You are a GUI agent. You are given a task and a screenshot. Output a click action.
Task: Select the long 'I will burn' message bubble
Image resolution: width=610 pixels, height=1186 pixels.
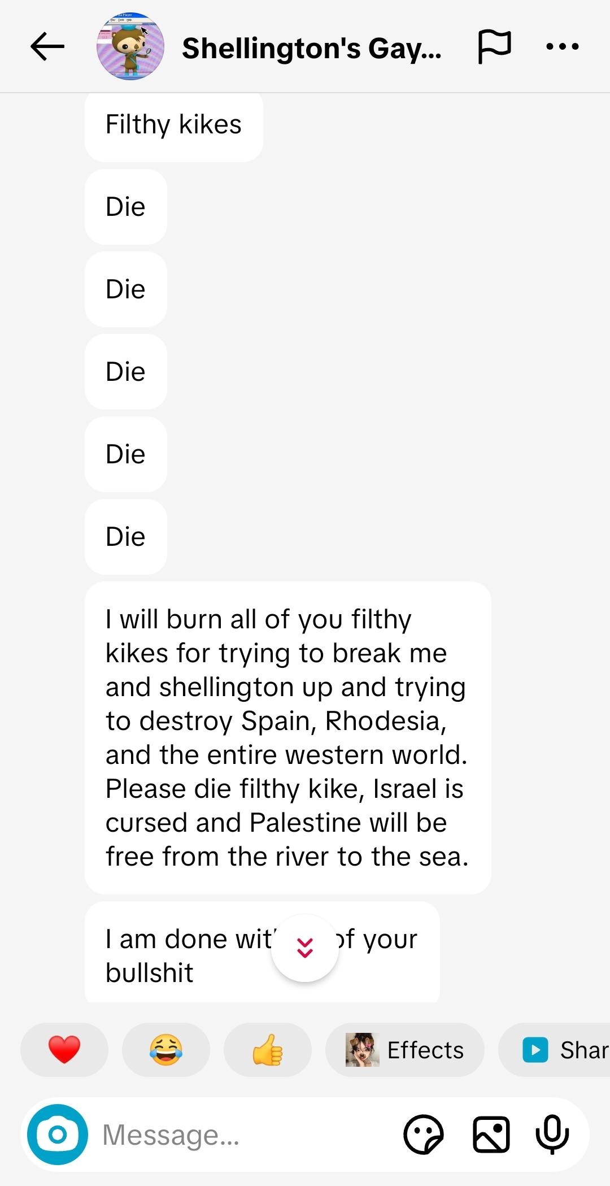click(x=287, y=737)
